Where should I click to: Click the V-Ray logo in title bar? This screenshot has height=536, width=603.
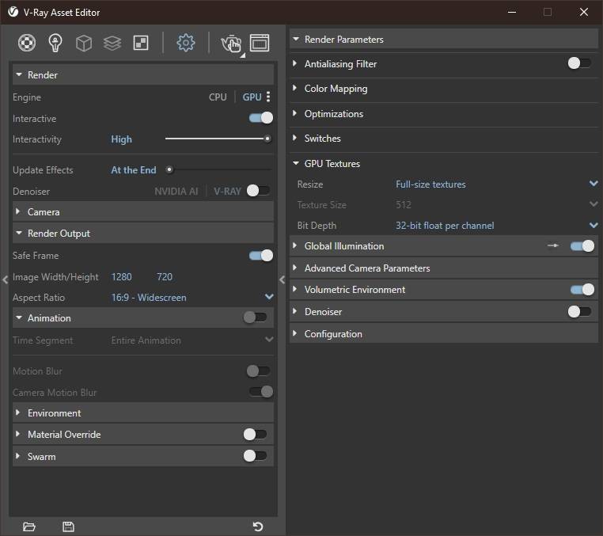coord(13,12)
